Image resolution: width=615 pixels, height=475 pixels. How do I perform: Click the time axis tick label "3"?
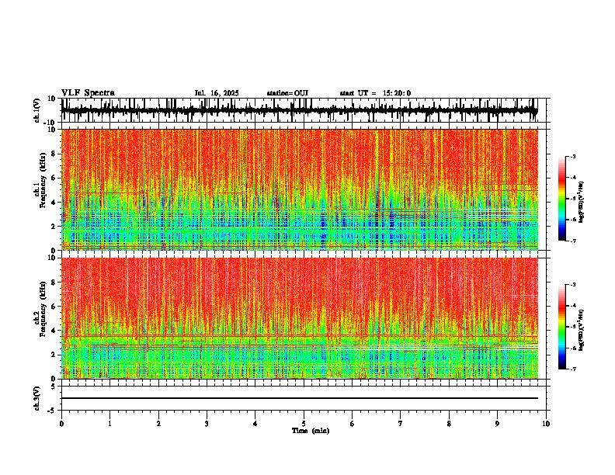[x=207, y=424]
